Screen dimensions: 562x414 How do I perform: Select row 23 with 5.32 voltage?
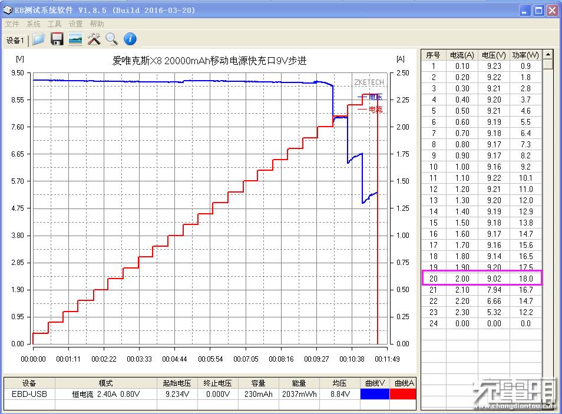[x=481, y=313]
